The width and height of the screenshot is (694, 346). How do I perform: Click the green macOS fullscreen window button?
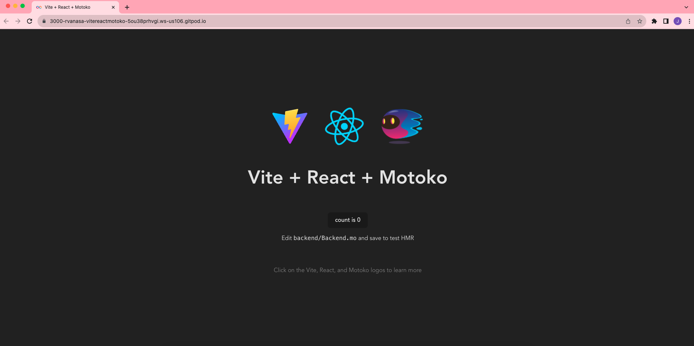[23, 6]
